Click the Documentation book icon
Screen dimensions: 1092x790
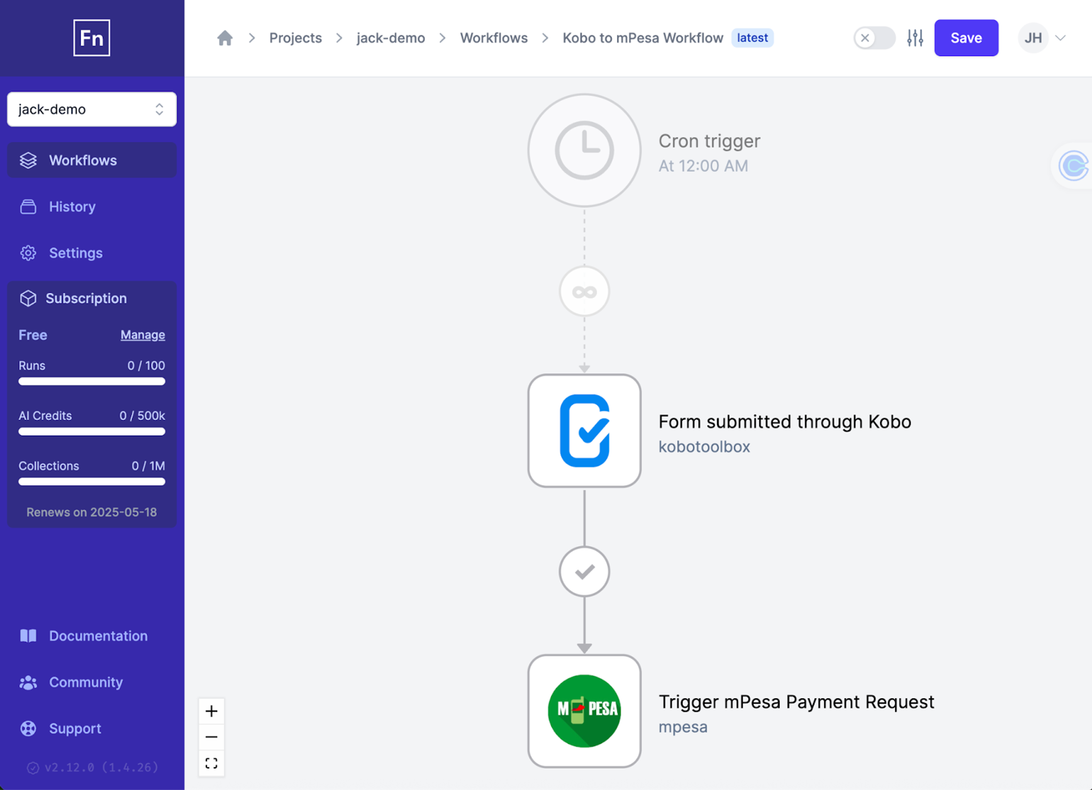coord(28,636)
